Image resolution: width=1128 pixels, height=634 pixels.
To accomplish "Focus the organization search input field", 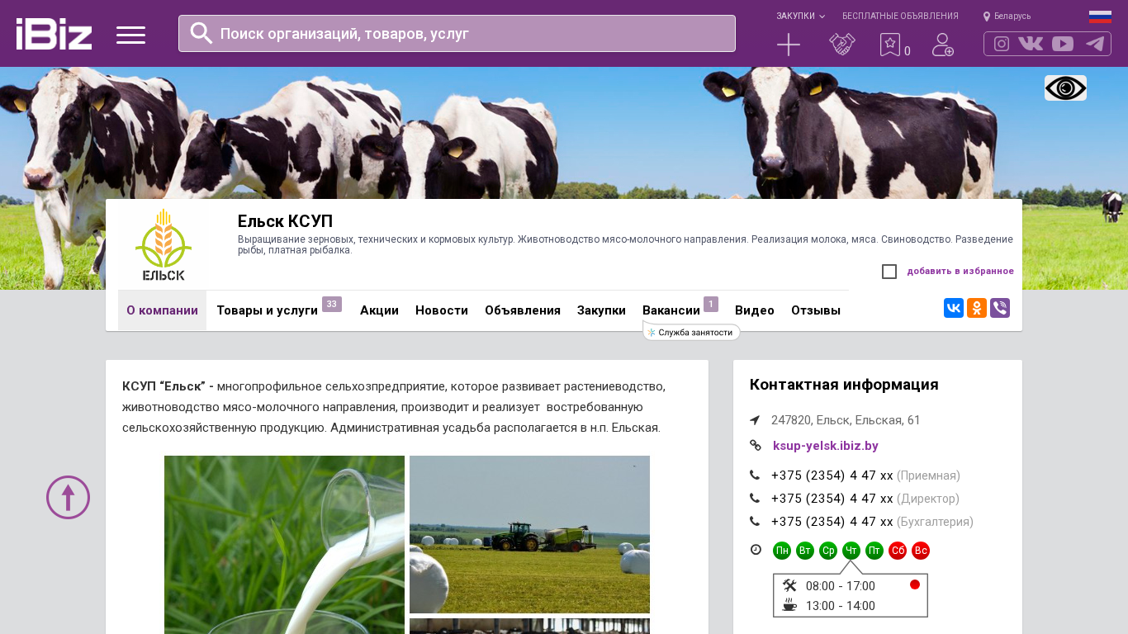I will click(x=457, y=34).
